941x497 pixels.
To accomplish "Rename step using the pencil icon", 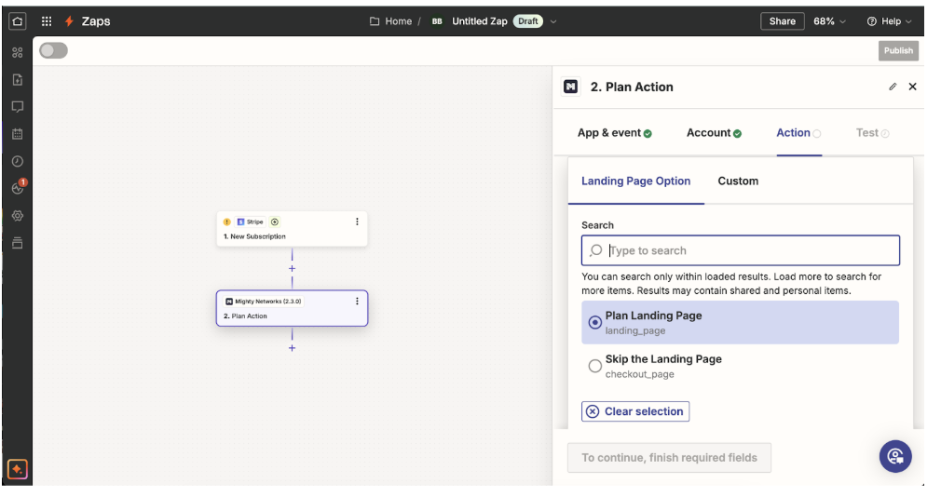I will tap(893, 87).
